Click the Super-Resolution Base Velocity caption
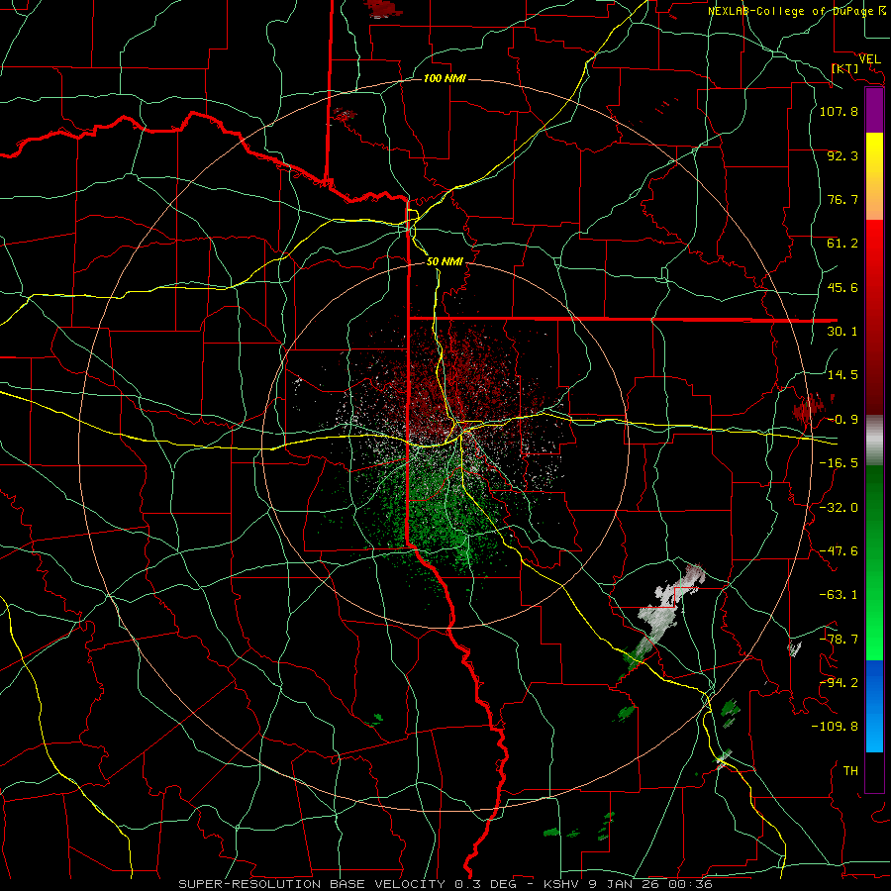Screen dimensions: 891x891 (x=445, y=884)
